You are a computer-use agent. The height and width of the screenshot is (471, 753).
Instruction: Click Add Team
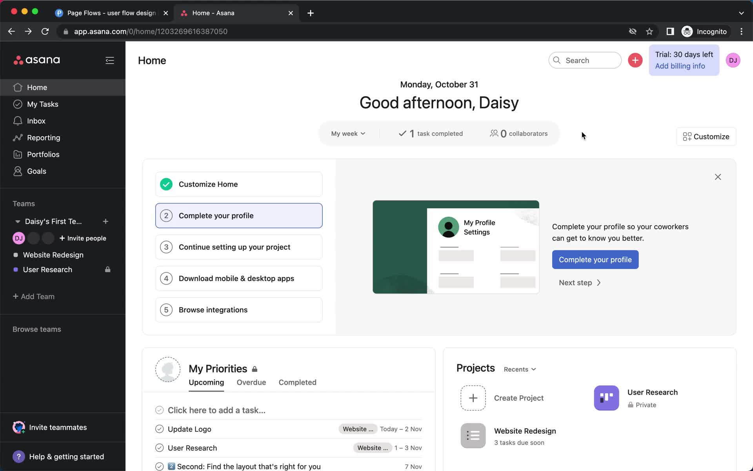click(34, 297)
